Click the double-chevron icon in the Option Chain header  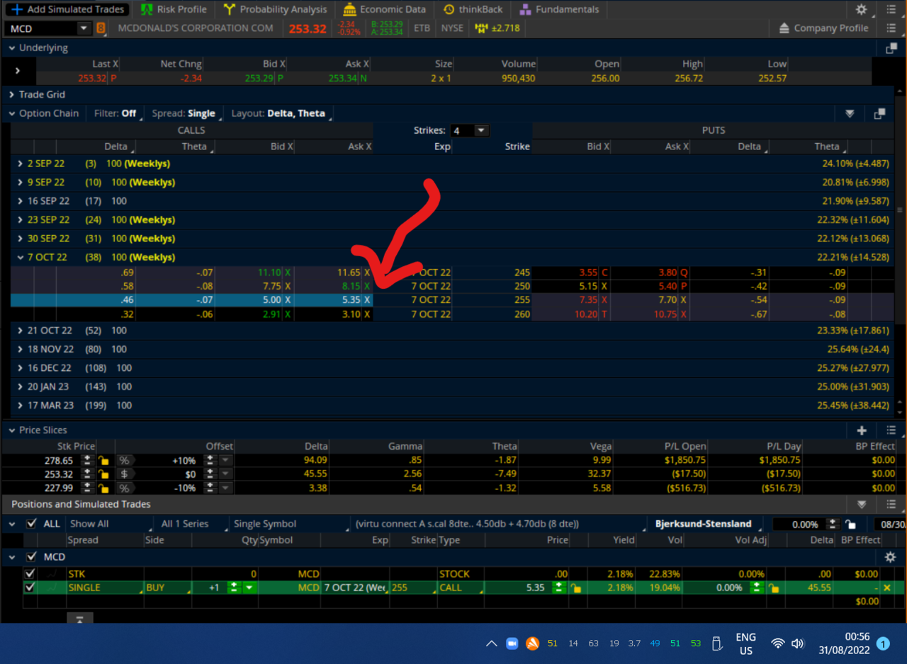click(850, 114)
